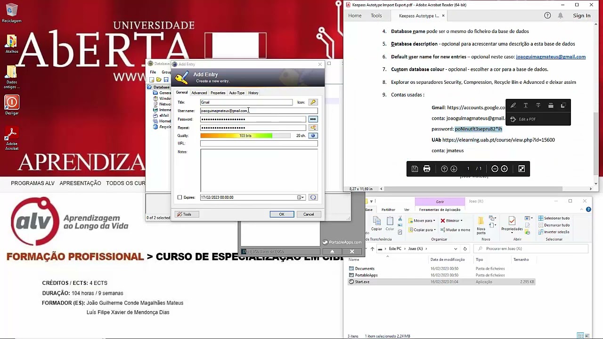Click the password quality bar showing 103 bits
This screenshot has height=339, width=603.
pos(245,136)
